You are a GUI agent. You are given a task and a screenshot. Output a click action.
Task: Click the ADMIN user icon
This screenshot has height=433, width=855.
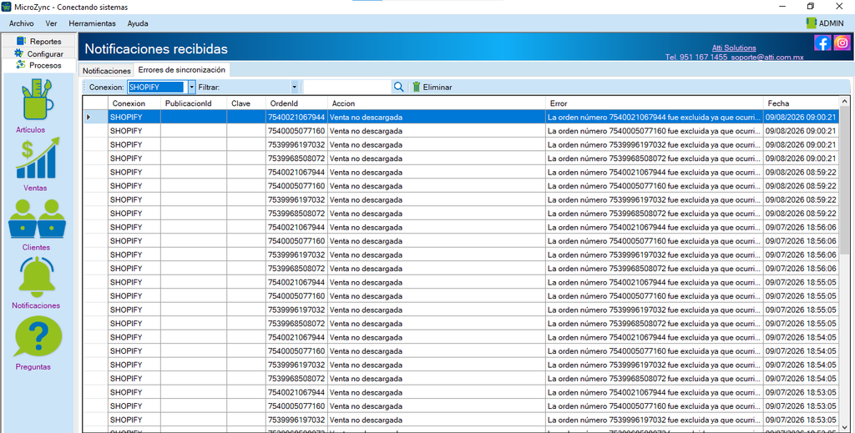coord(811,23)
